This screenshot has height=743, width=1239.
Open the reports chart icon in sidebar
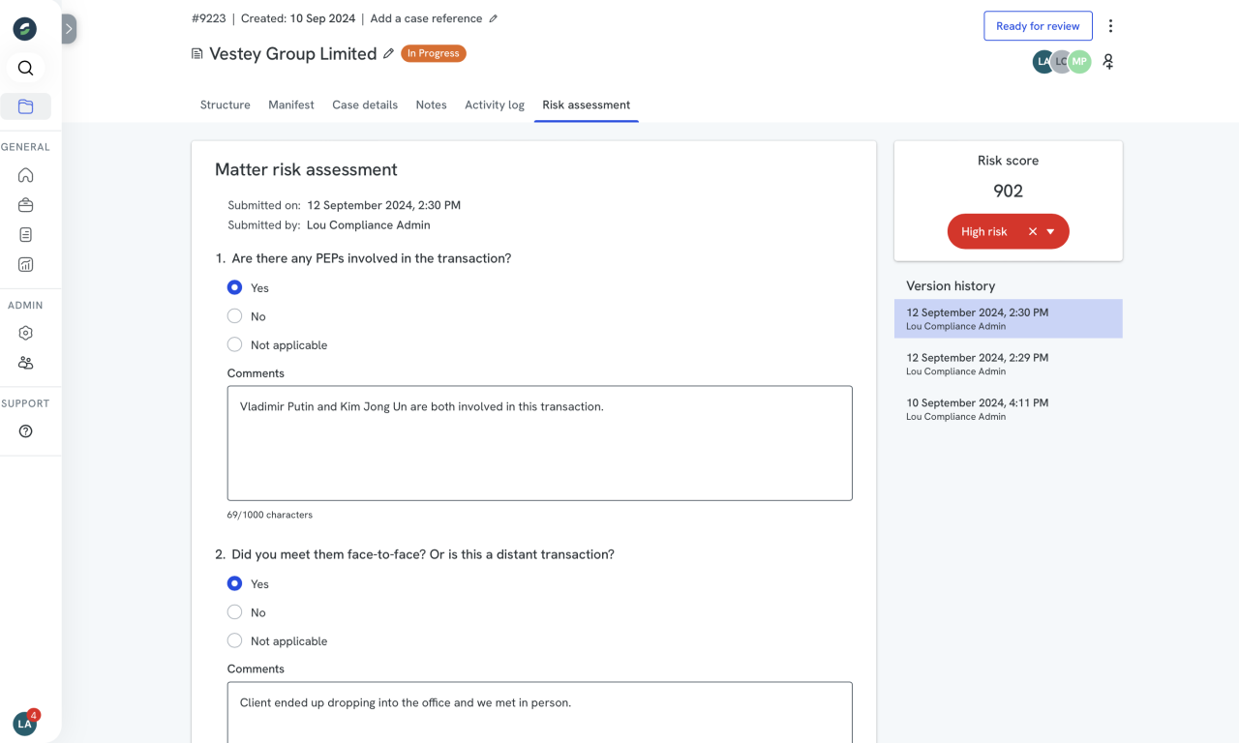pyautogui.click(x=25, y=263)
